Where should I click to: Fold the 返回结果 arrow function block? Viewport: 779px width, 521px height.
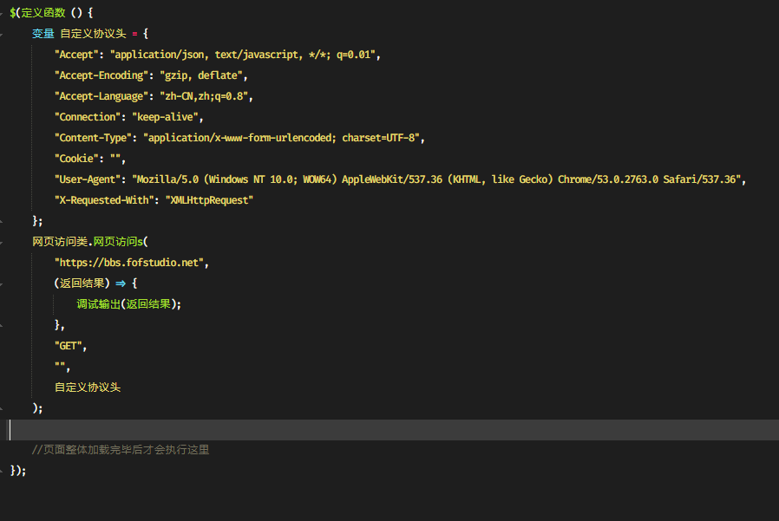click(2, 284)
